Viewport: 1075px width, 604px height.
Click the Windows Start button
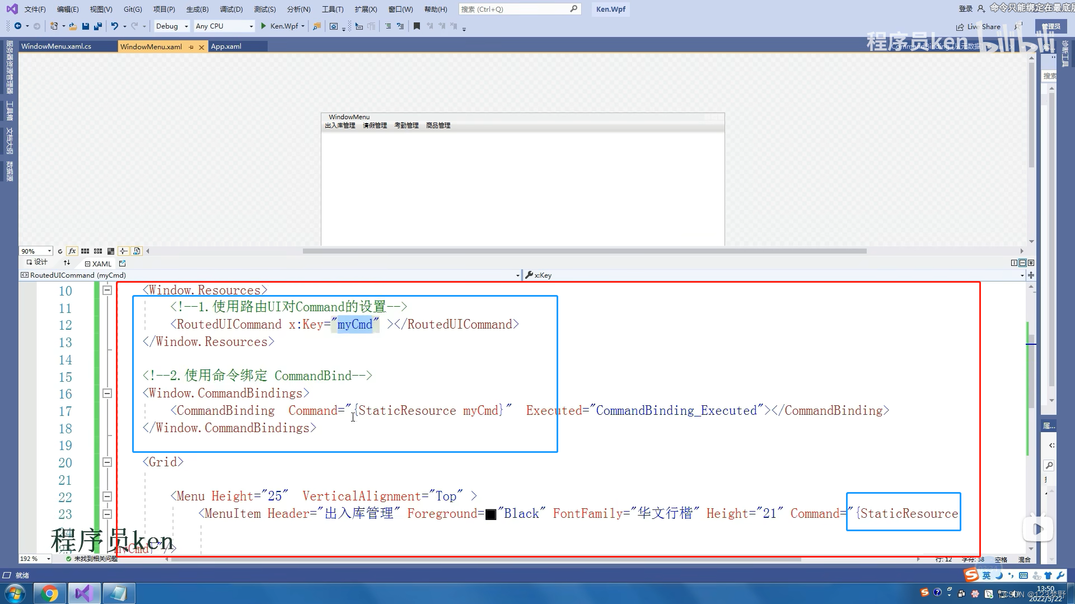[x=15, y=593]
